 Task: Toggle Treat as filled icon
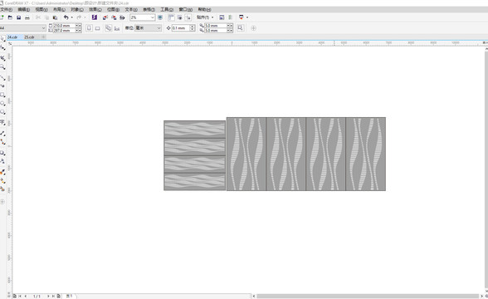tap(241, 28)
